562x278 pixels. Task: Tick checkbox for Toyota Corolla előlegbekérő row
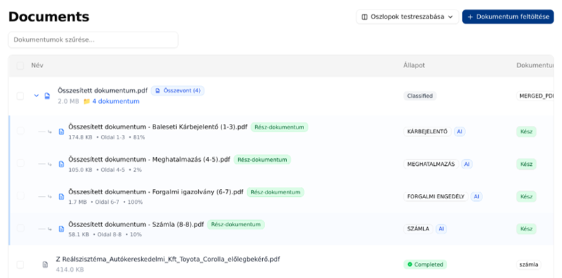click(x=20, y=264)
